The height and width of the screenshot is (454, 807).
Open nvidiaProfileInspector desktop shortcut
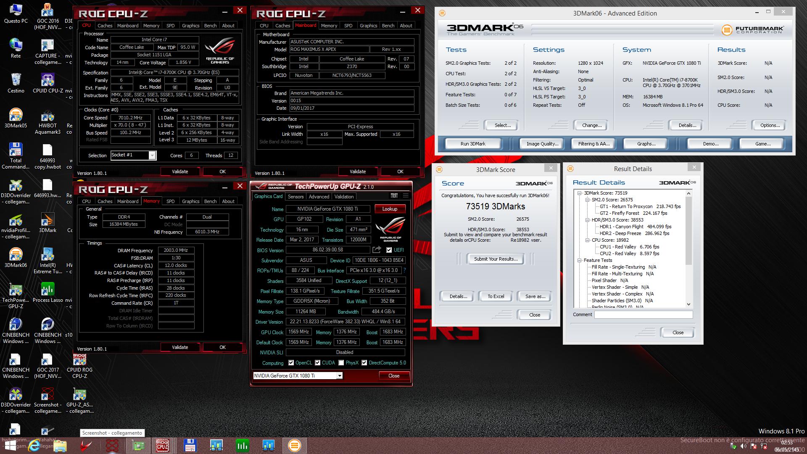point(16,226)
